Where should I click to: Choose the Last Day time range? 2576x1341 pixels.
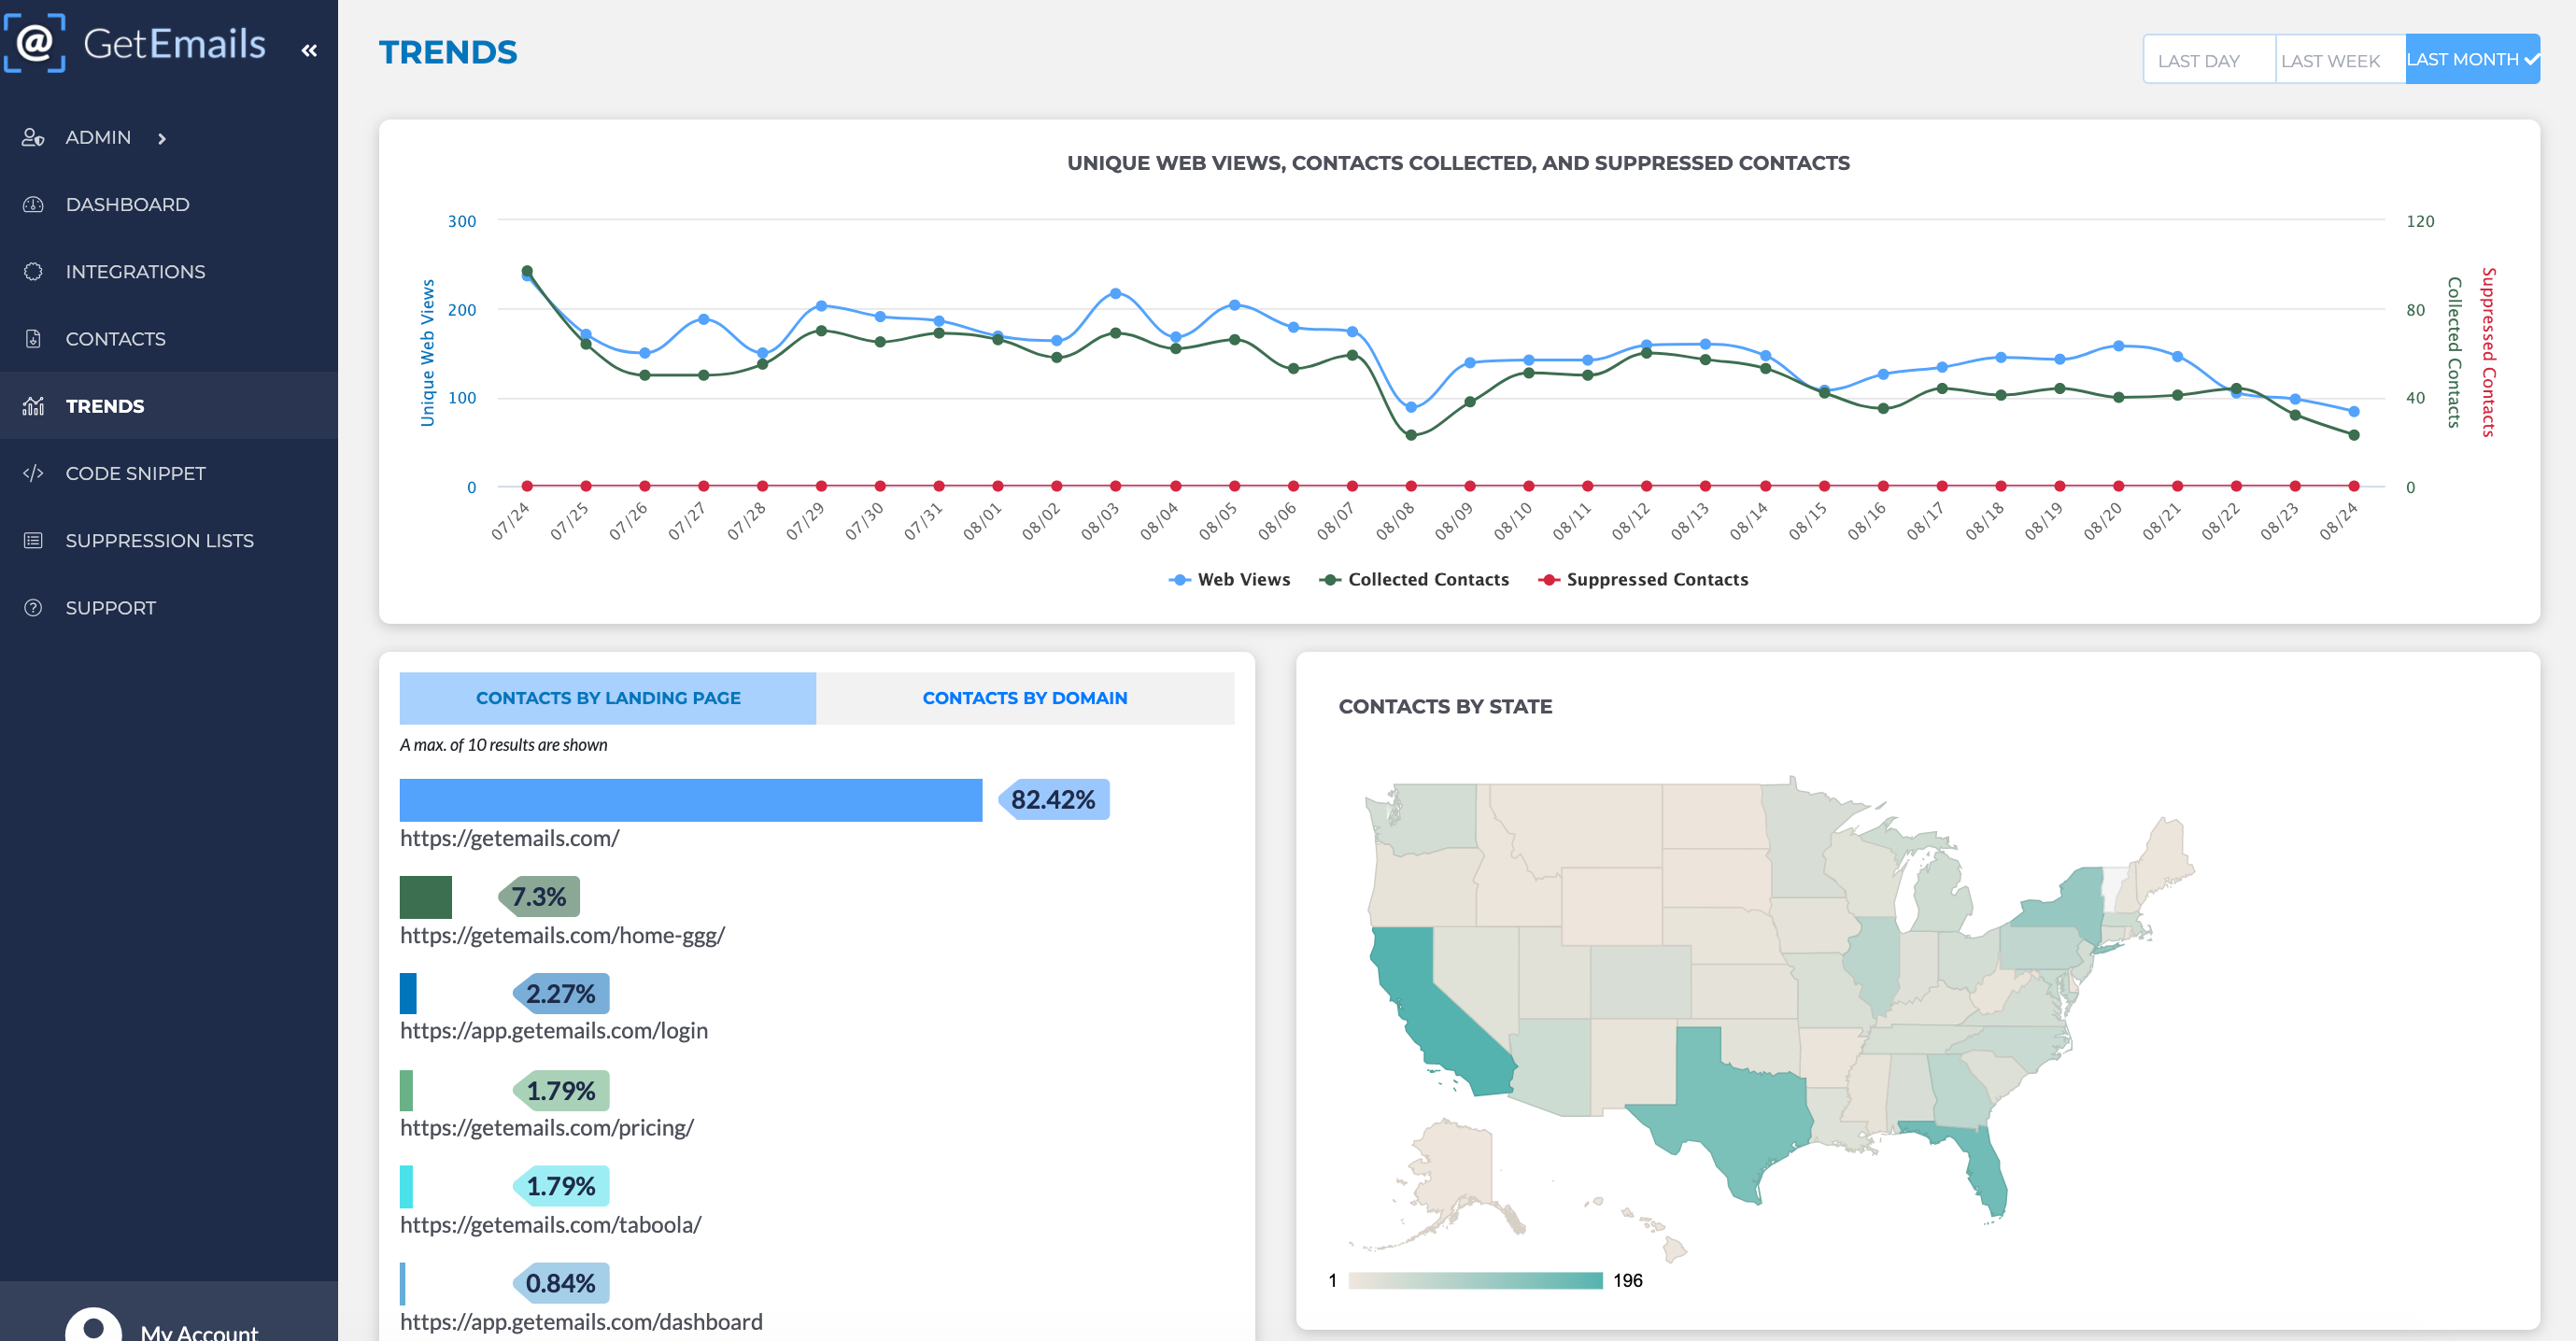click(x=2198, y=60)
